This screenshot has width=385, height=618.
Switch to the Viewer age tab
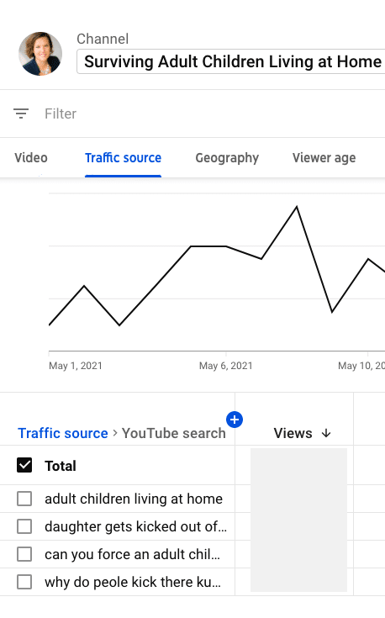coord(324,158)
